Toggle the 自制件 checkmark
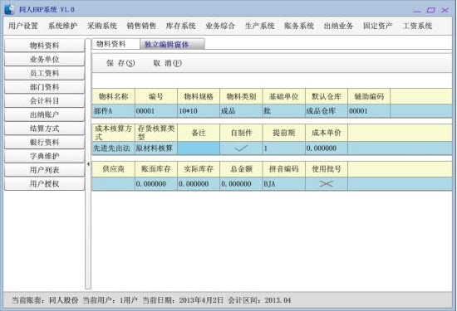Image resolution: width=457 pixels, height=311 pixels. tap(241, 148)
